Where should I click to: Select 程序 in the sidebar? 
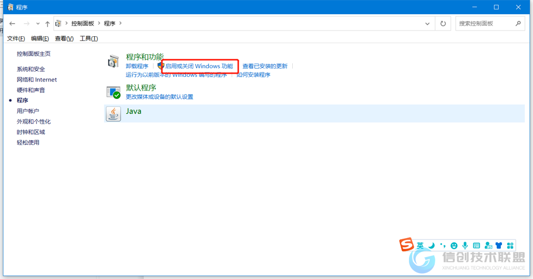point(23,100)
